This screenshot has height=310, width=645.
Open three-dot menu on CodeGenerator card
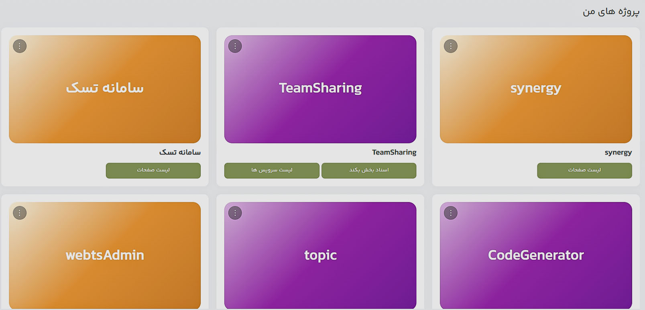[x=451, y=213]
